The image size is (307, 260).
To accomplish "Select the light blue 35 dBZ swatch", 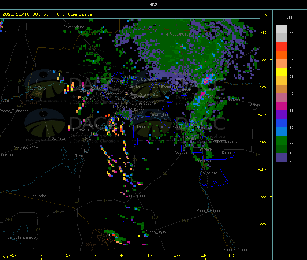I will click(281, 132).
